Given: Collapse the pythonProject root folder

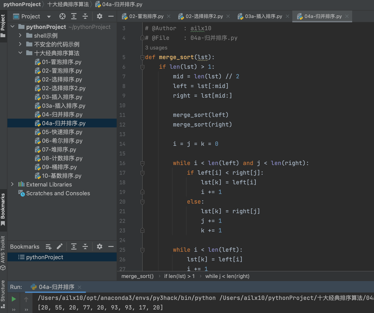Looking at the screenshot, I should point(12,27).
